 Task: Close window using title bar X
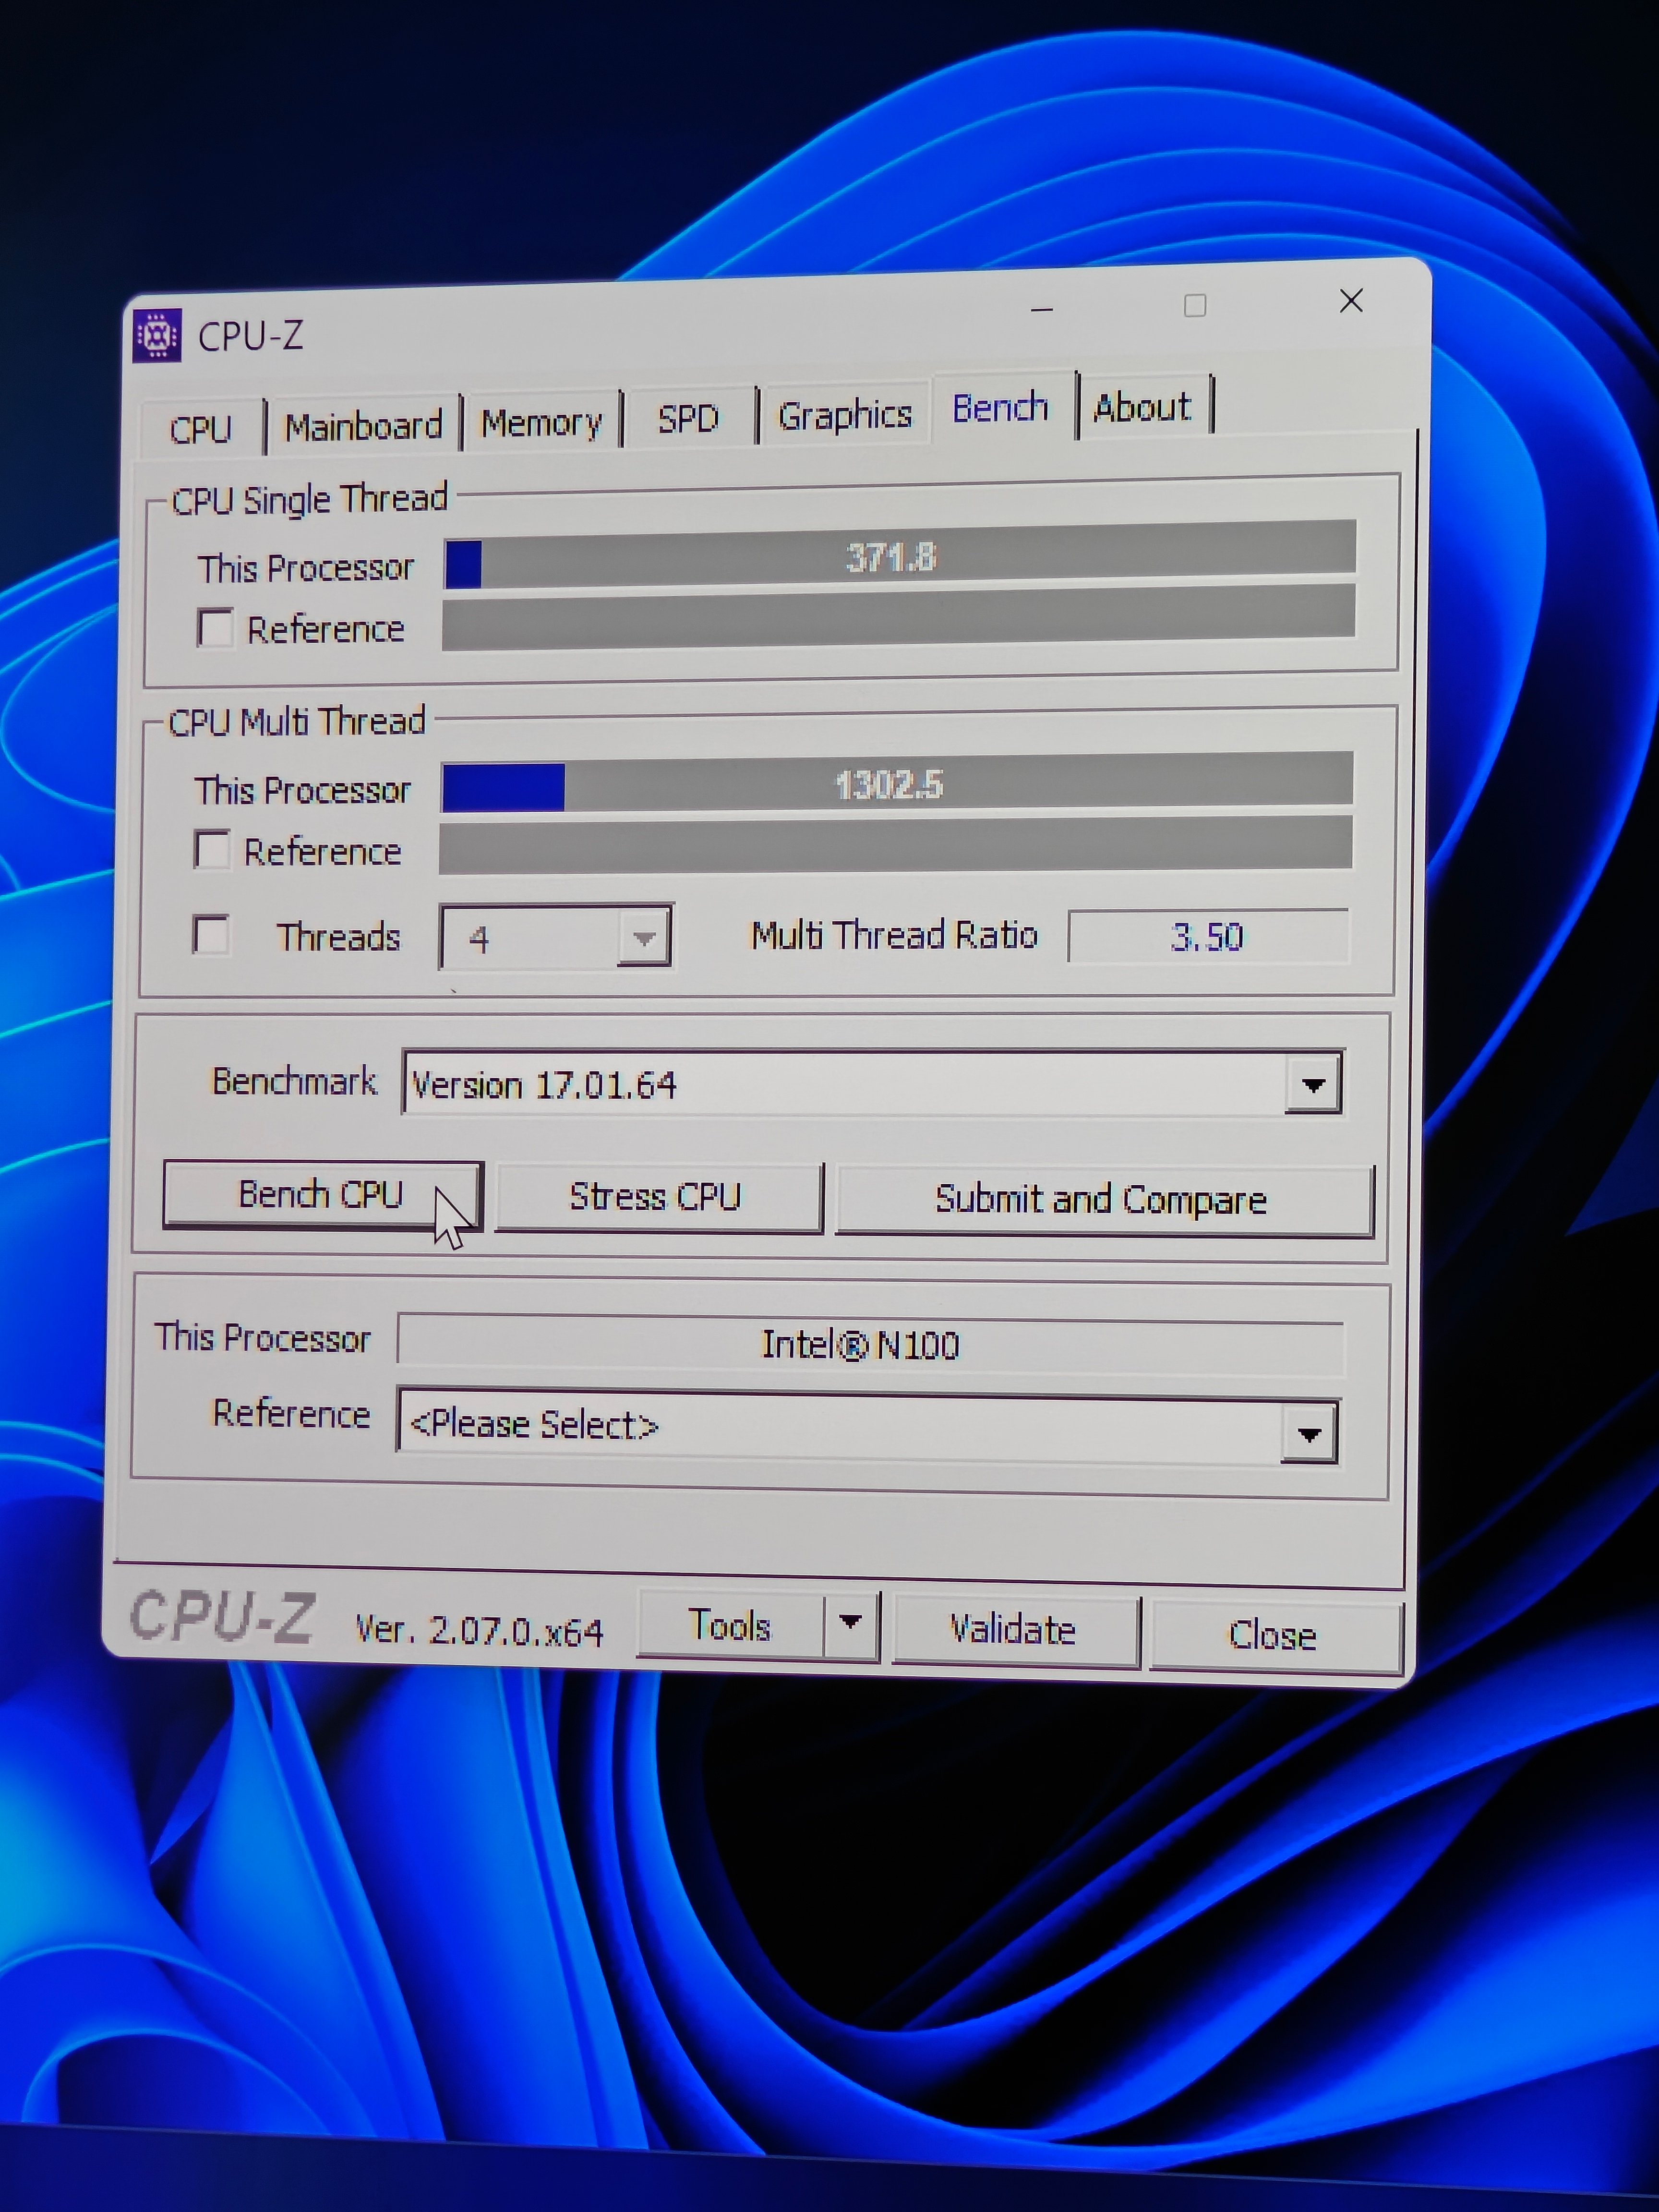(1351, 301)
